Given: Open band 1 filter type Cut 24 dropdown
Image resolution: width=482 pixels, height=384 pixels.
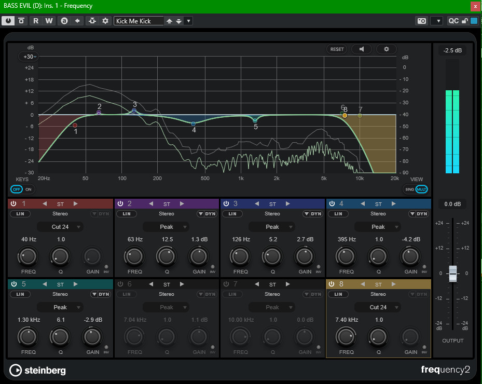Looking at the screenshot, I should 60,227.
